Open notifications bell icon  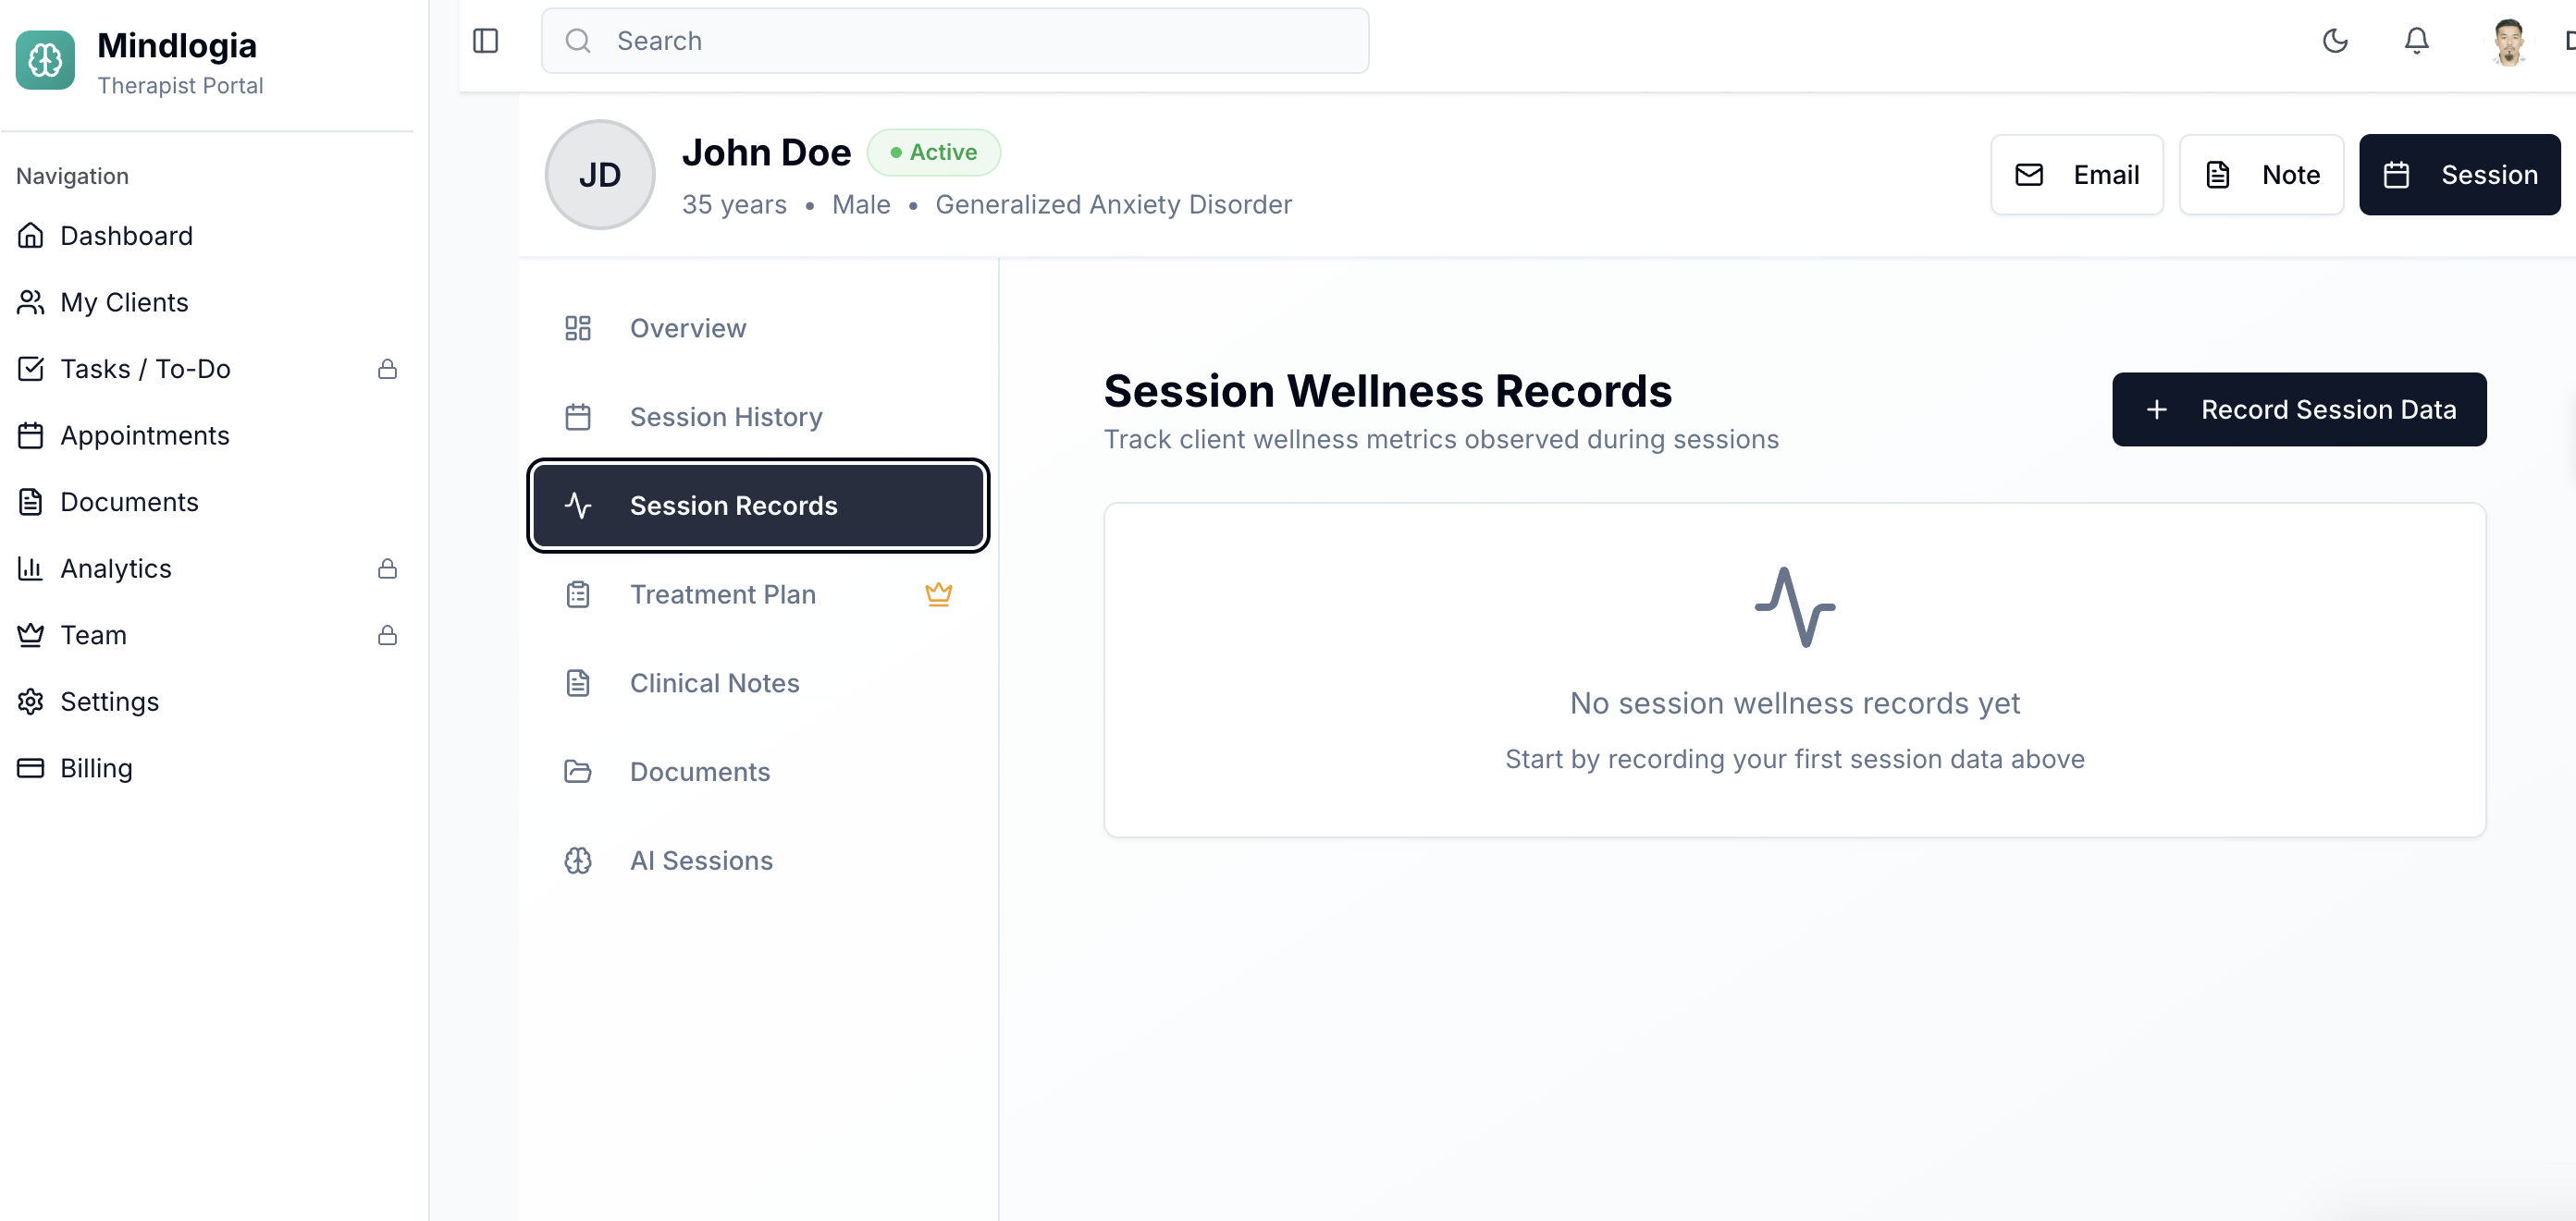(x=2416, y=41)
